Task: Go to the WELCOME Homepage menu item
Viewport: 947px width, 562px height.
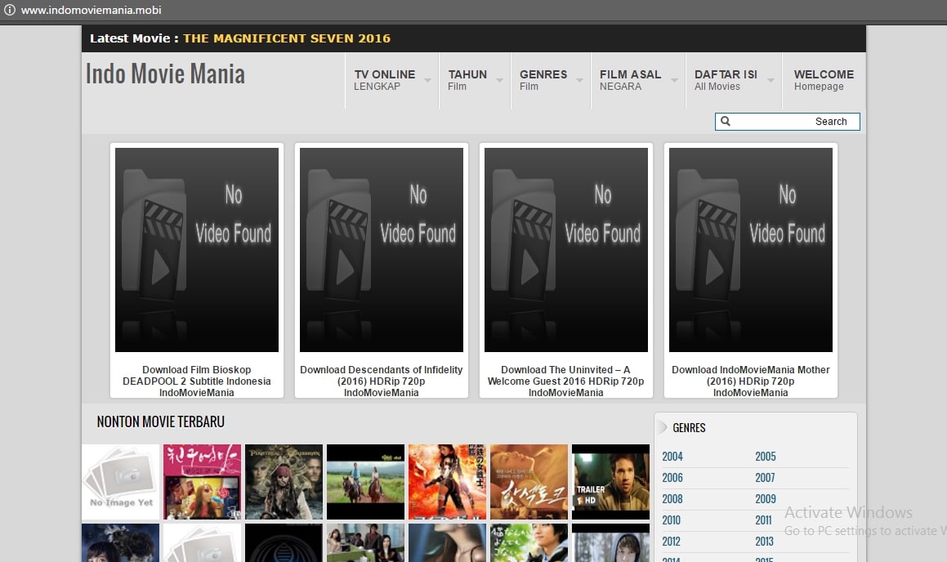Action: click(824, 80)
